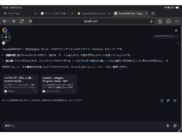Open the Scratch - Imagine, Program, Share card
This screenshot has width=182, height=137.
[x=59, y=84]
